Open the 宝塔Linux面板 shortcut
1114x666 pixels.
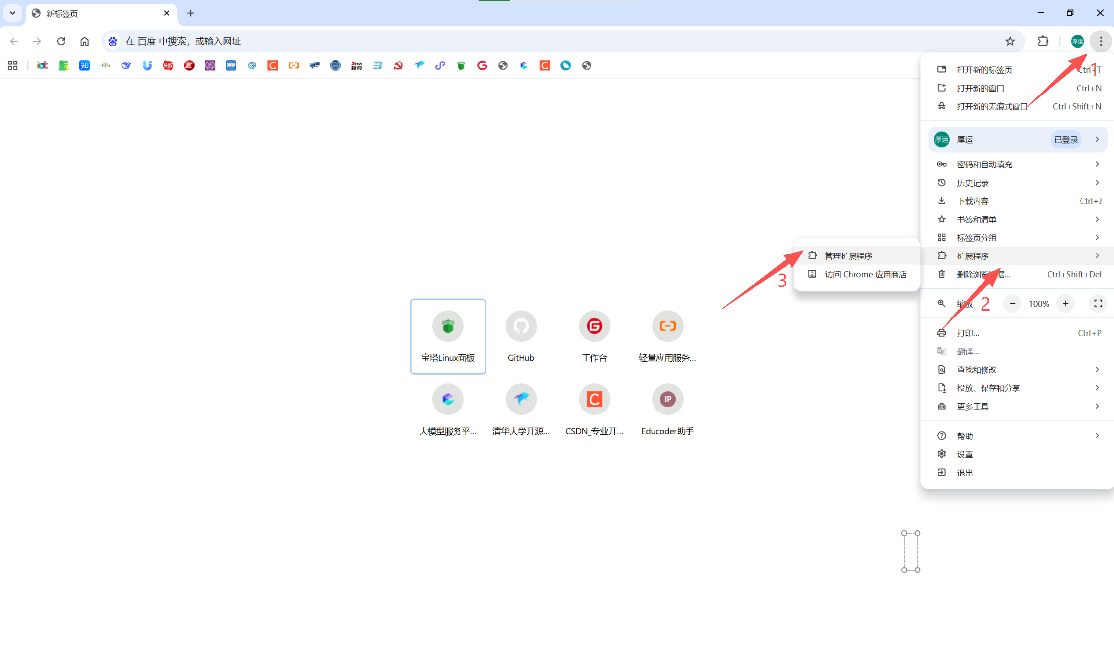(x=448, y=336)
